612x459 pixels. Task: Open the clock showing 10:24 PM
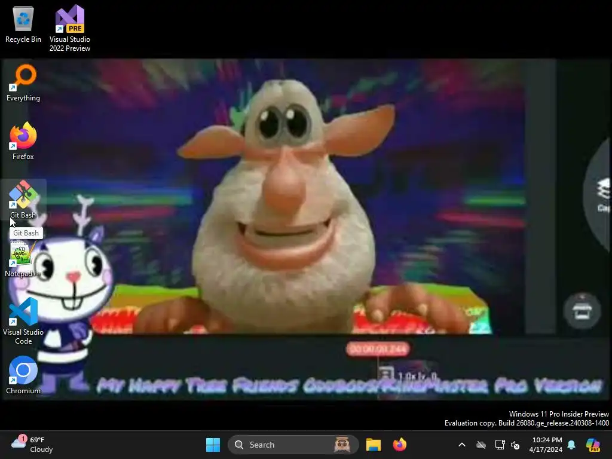tap(546, 445)
